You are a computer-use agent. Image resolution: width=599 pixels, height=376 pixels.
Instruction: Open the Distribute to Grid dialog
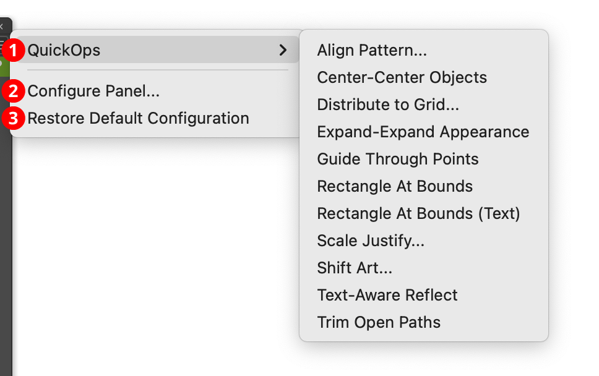click(x=388, y=105)
